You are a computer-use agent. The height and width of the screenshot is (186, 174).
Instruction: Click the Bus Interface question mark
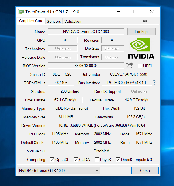tap(154, 83)
